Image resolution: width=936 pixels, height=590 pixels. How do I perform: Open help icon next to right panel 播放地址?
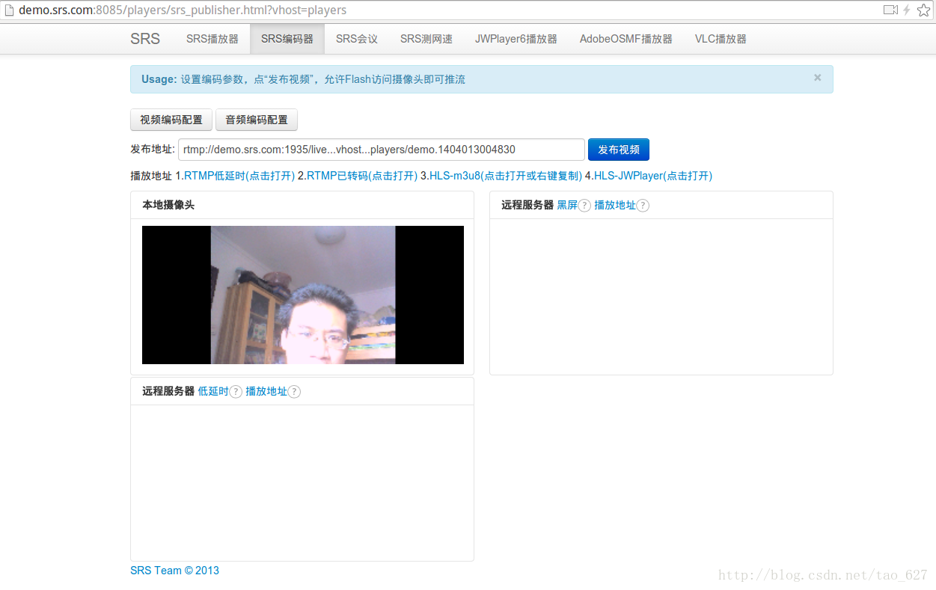[x=643, y=206]
